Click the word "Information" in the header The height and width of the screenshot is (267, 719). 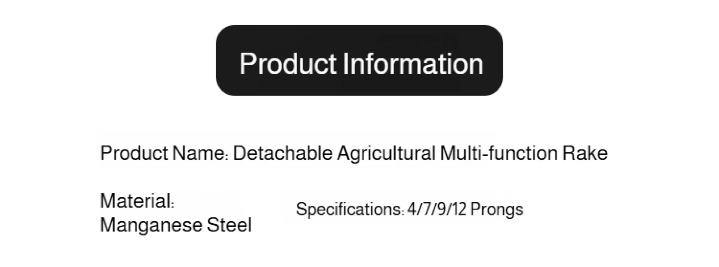[413, 64]
